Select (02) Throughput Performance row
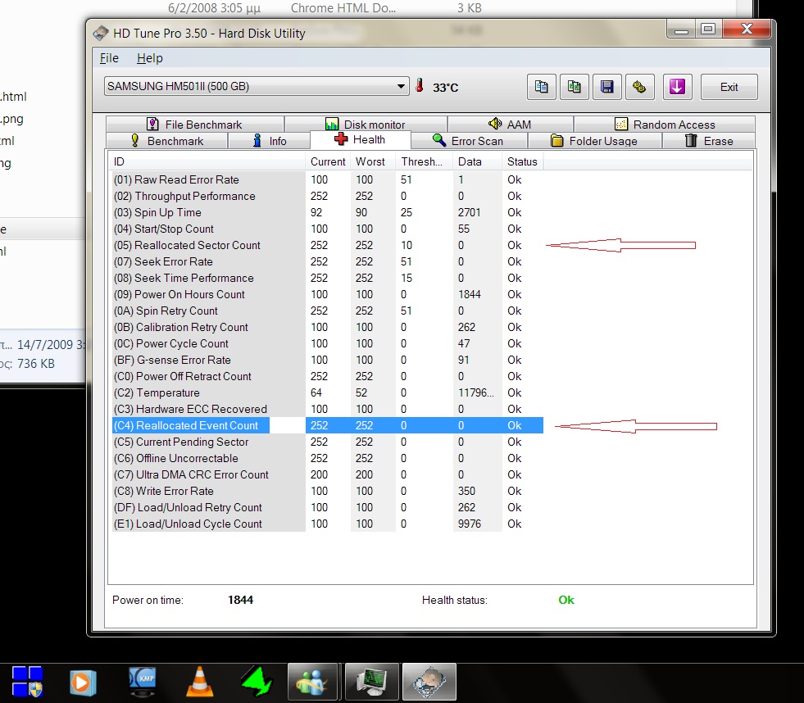The height and width of the screenshot is (703, 804). coord(327,196)
